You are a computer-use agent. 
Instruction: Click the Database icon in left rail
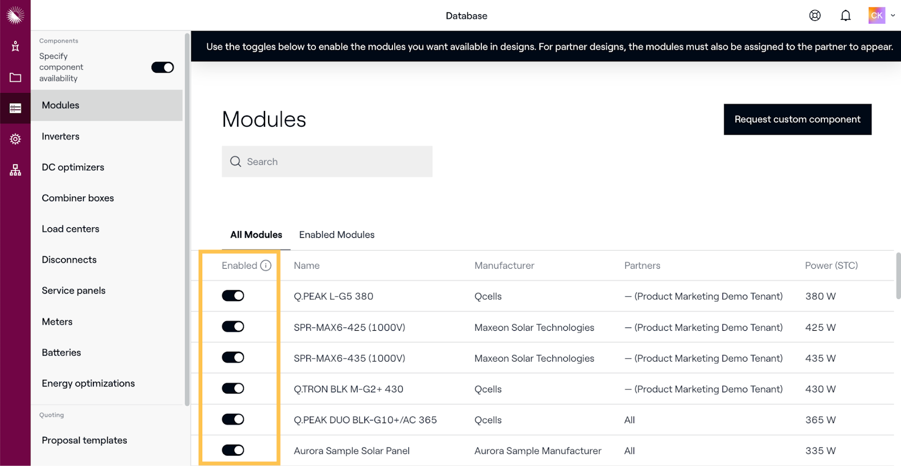point(15,108)
